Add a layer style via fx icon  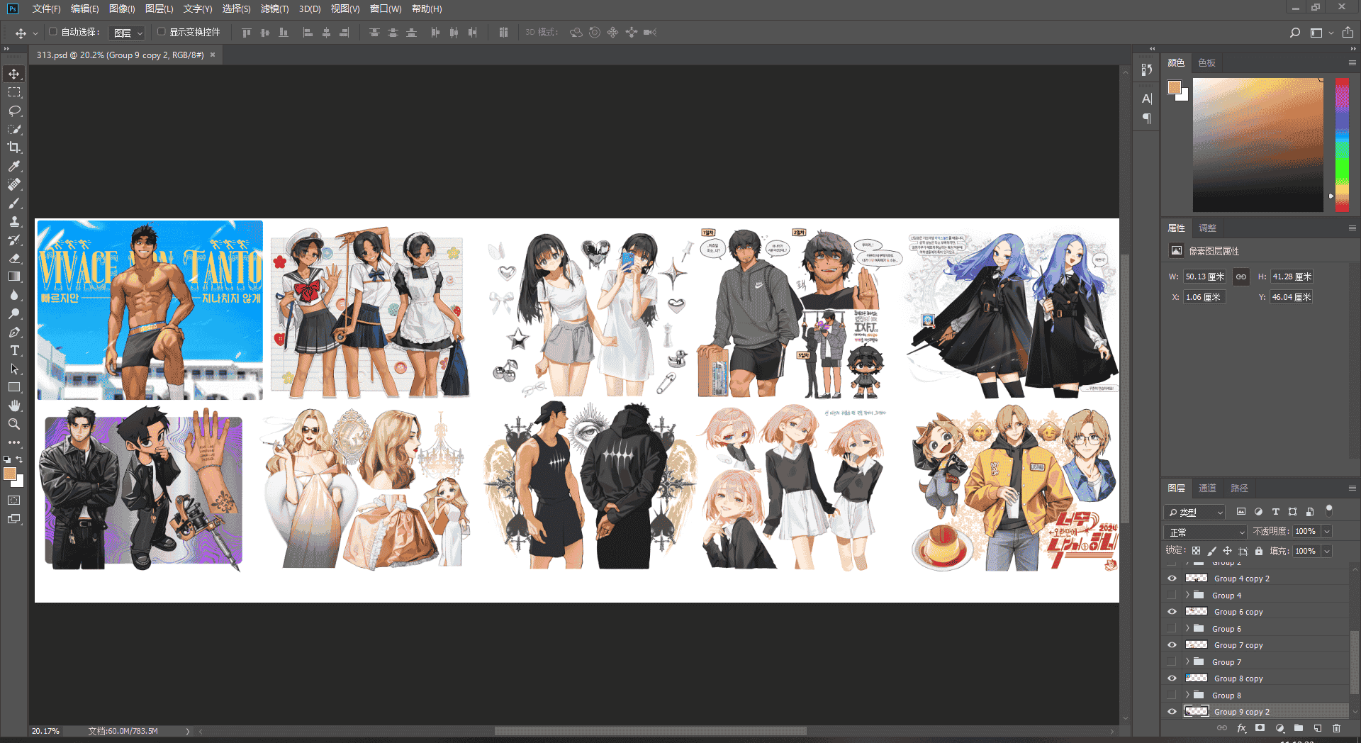pos(1241,728)
